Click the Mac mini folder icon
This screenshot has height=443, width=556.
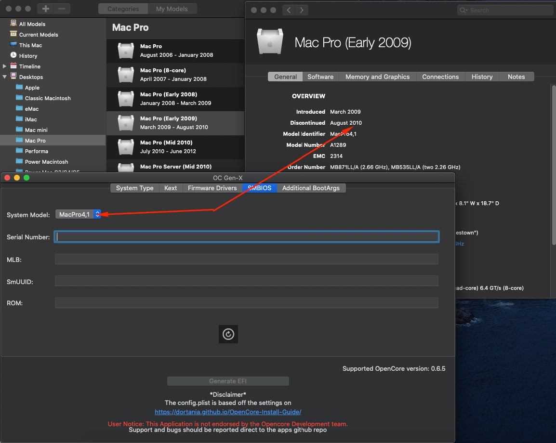coord(19,130)
